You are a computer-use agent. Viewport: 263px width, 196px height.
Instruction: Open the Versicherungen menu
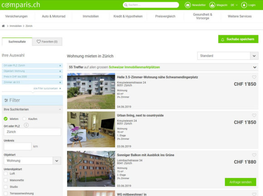(16, 16)
